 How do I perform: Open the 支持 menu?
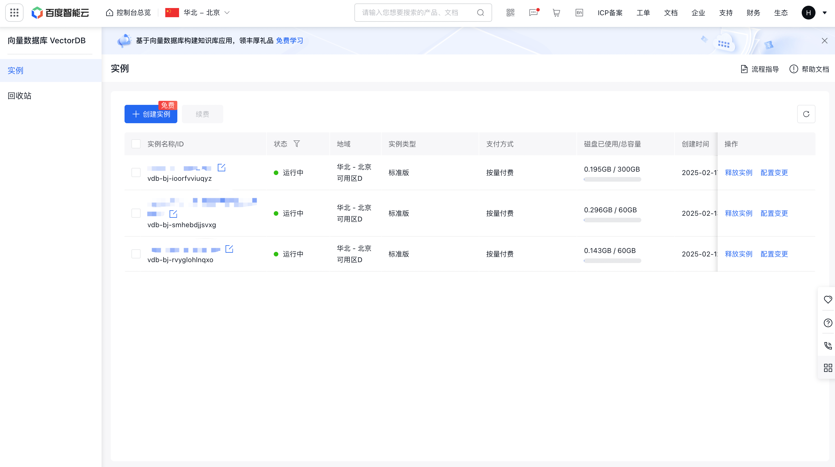[x=726, y=13]
